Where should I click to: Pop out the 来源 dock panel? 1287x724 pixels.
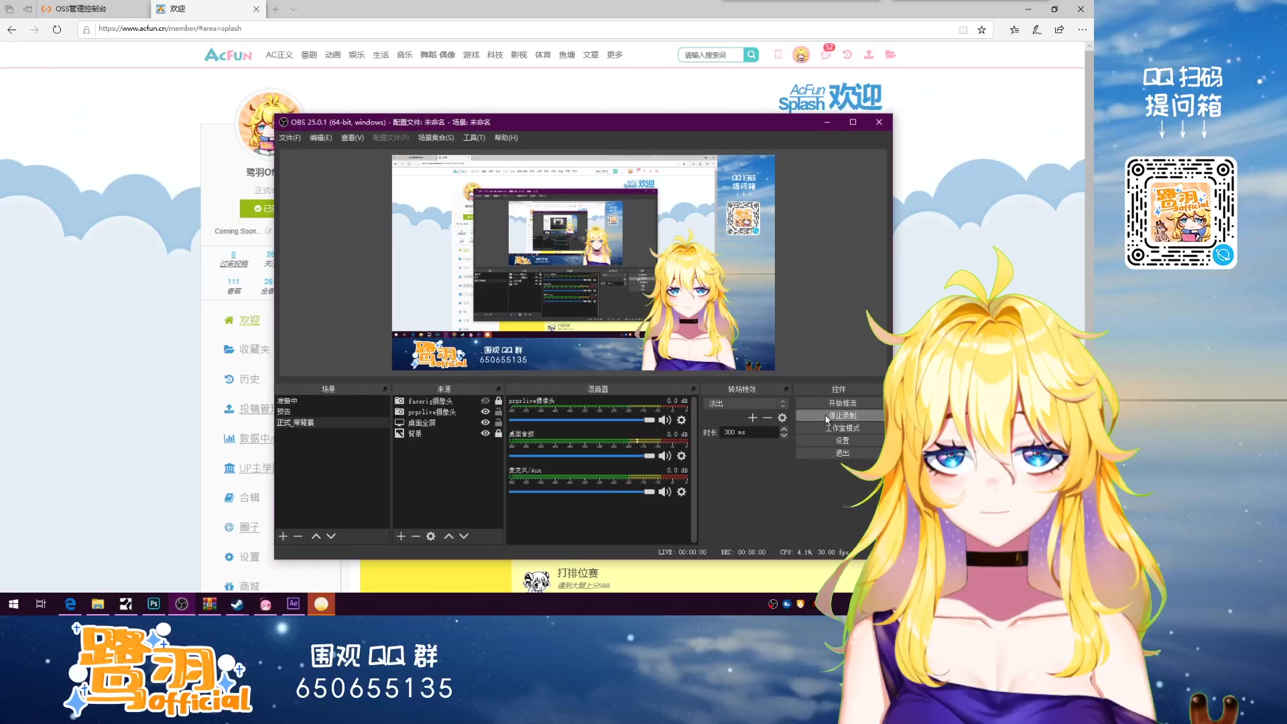(x=498, y=389)
